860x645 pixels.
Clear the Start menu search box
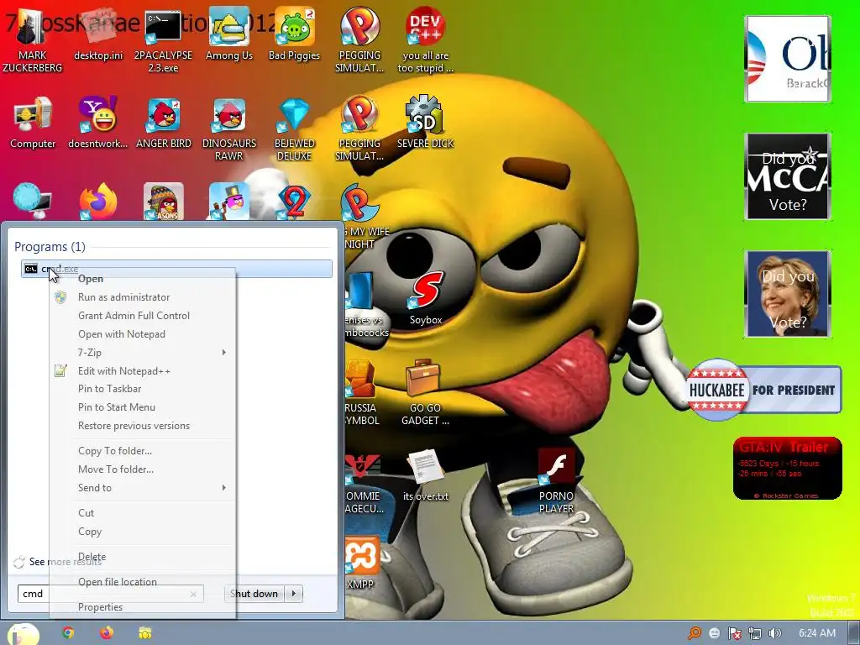pos(193,594)
